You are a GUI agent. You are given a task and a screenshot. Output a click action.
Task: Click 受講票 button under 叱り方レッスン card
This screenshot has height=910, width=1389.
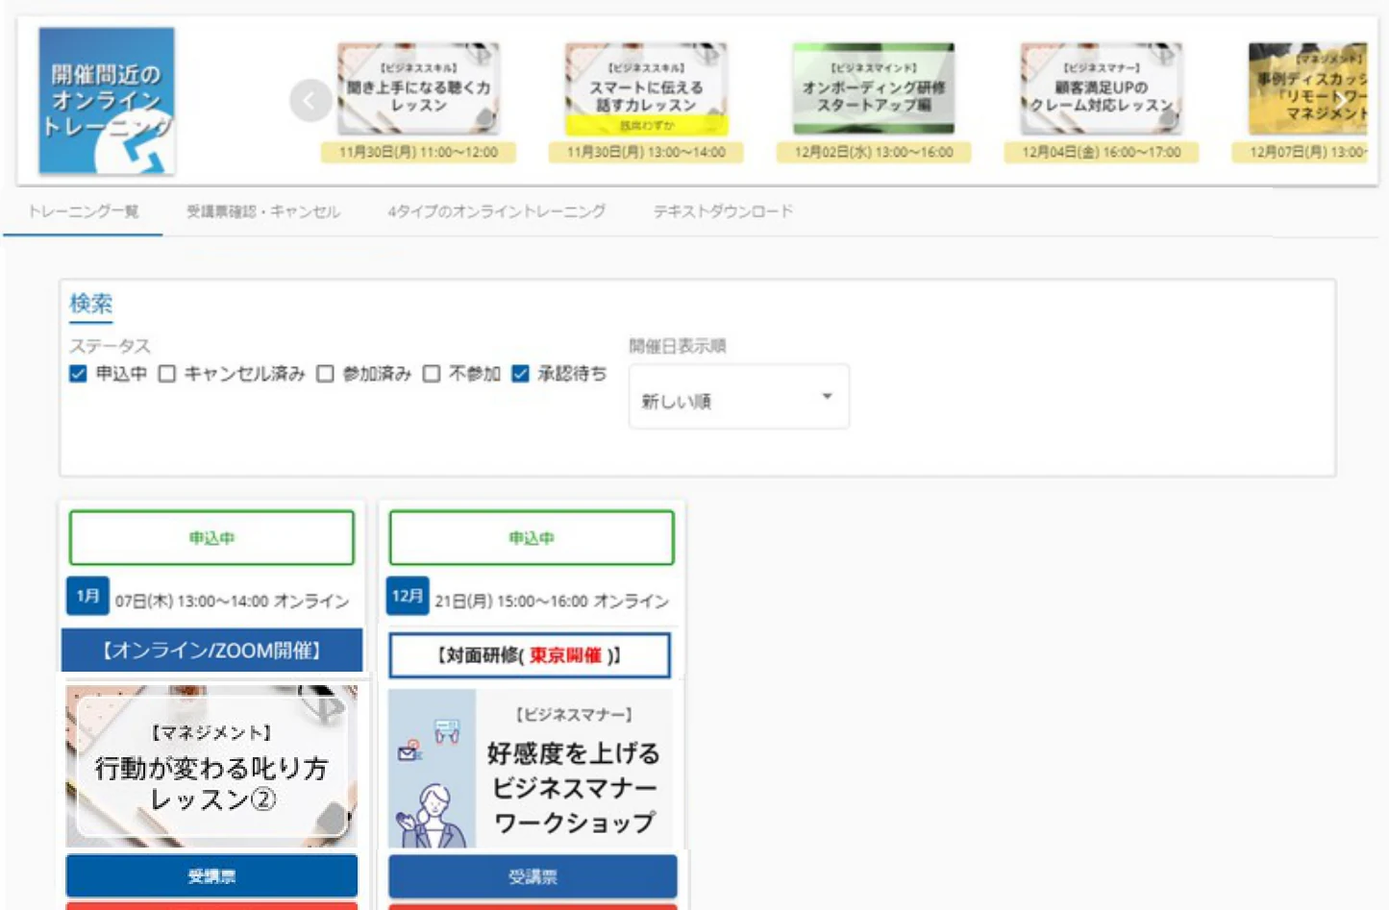coord(211,876)
